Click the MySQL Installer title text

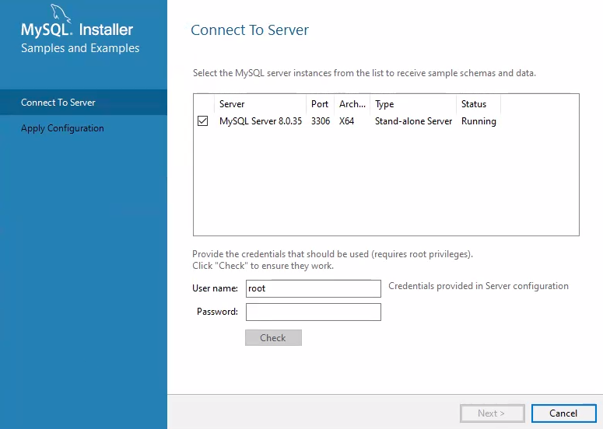[77, 30]
